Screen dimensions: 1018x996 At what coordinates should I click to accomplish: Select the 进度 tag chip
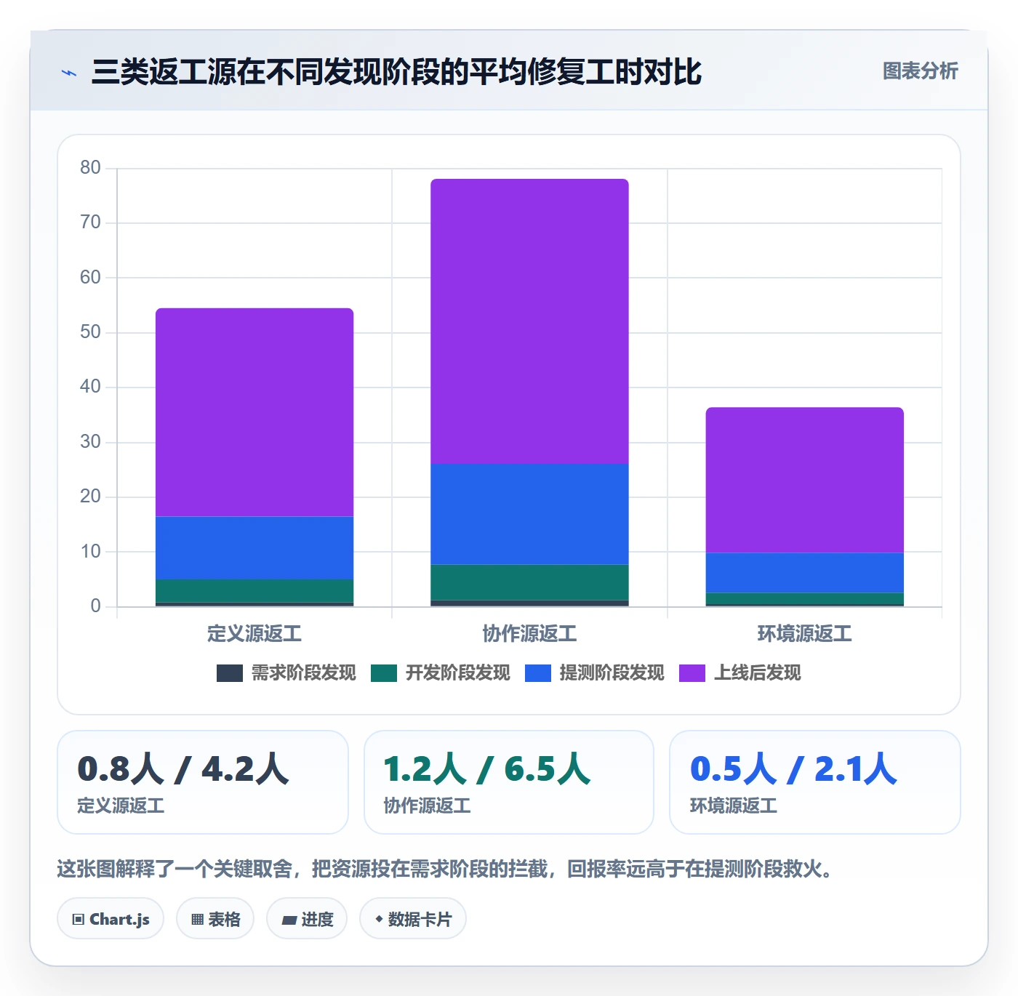307,919
